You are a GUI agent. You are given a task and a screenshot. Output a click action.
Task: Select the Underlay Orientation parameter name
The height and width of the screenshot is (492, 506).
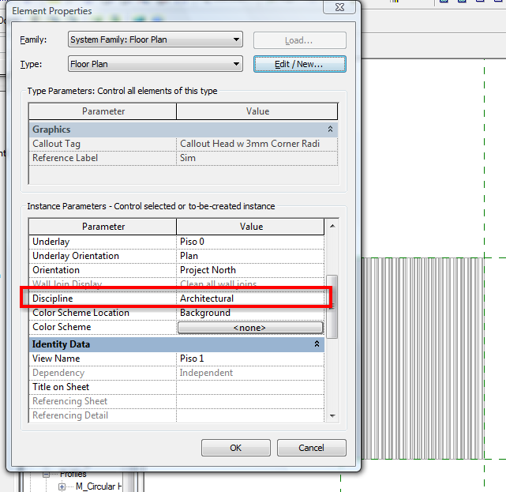[76, 256]
